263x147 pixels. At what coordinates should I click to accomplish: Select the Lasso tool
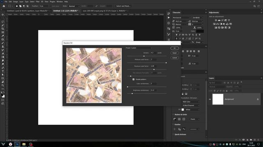click(x=3, y=22)
